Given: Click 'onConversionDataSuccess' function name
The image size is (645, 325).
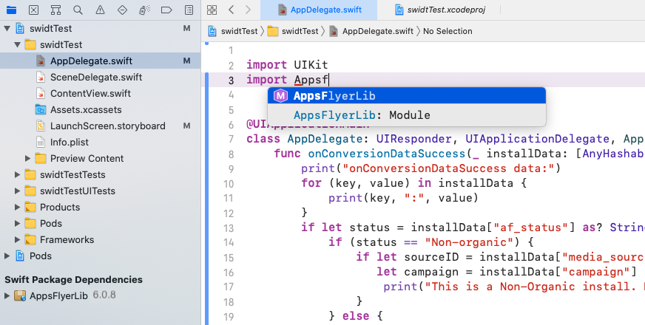Looking at the screenshot, I should pos(386,154).
